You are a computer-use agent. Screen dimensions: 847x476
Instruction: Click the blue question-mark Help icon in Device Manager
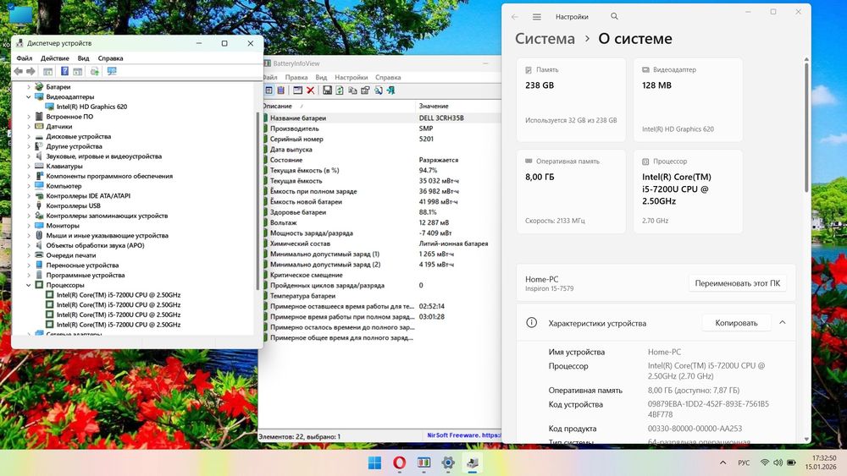tap(64, 71)
